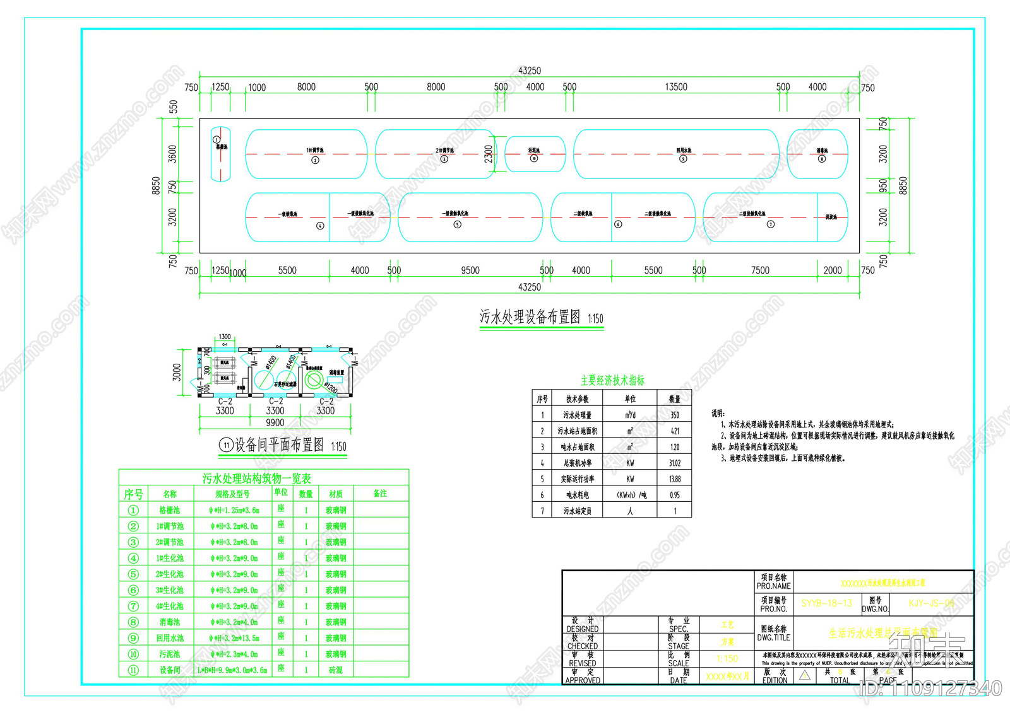Select the APPROVED label in the title block

click(x=583, y=680)
